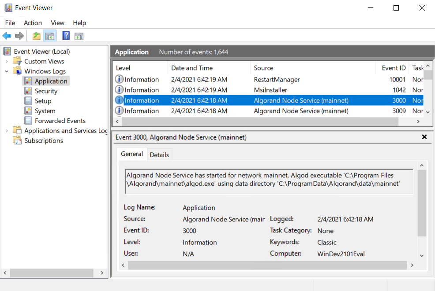Click the Custom Views folder icon
The image size is (435, 291).
coord(17,61)
